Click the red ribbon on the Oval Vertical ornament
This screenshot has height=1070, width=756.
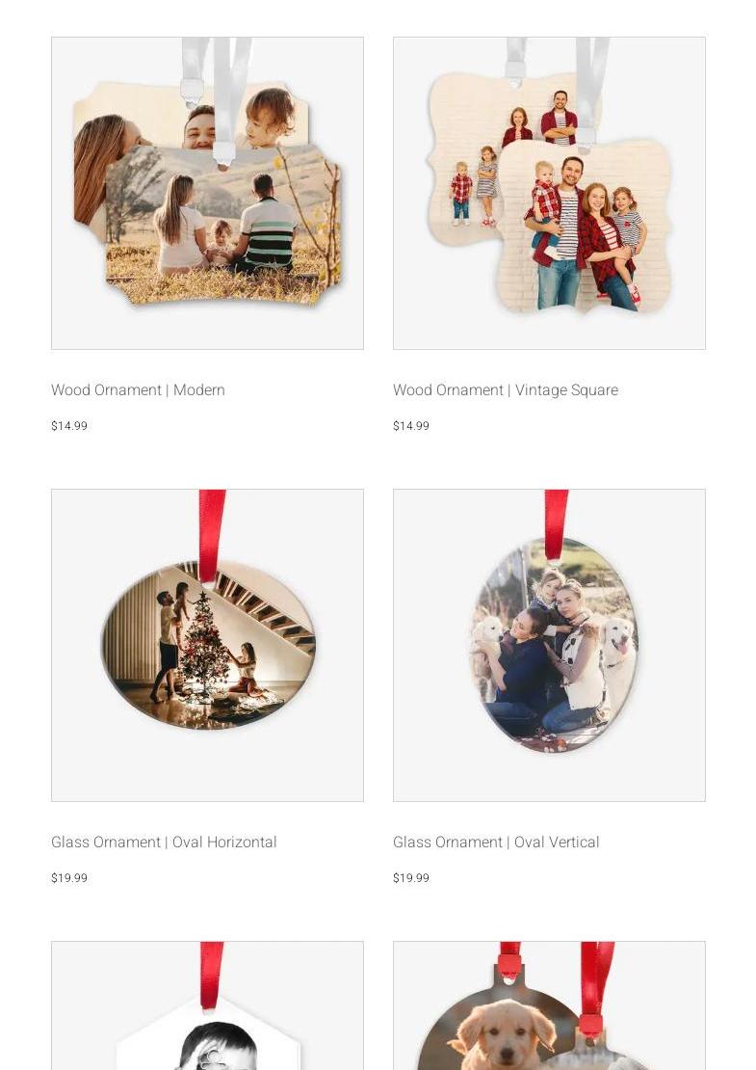point(556,524)
